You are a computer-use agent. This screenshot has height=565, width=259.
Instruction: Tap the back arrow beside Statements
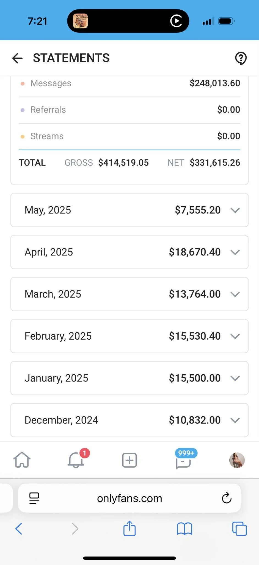tap(17, 58)
